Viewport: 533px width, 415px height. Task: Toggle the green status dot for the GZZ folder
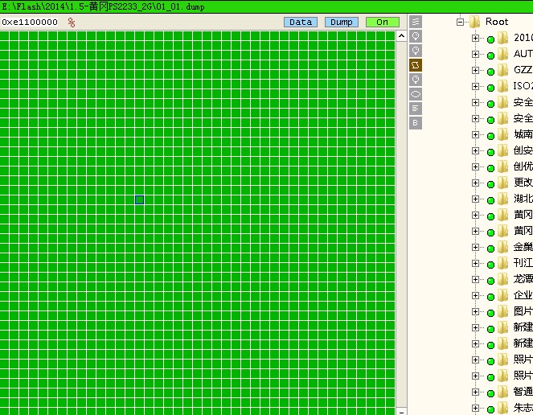(x=490, y=72)
